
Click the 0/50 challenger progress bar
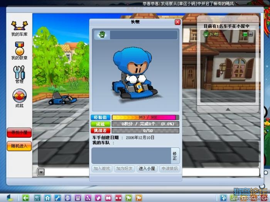click(x=145, y=130)
